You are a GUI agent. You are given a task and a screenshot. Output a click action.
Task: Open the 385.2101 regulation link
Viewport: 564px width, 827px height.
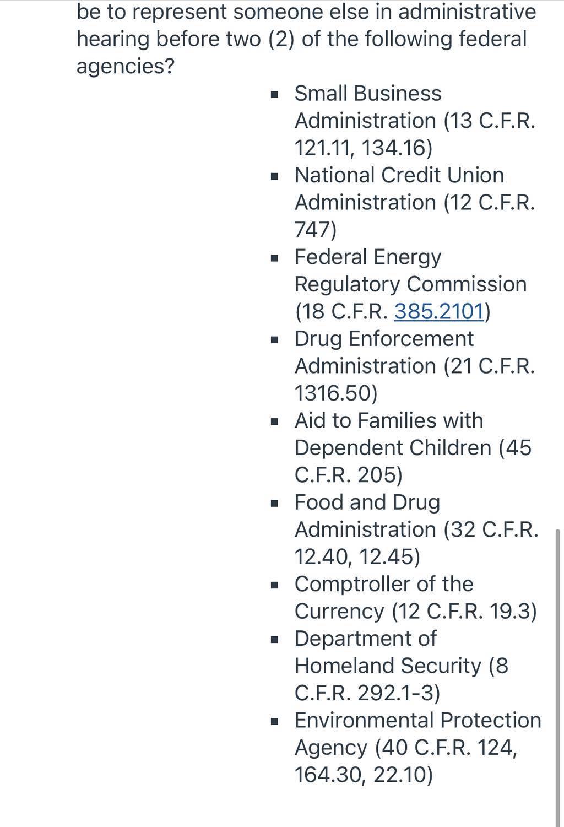tap(439, 311)
